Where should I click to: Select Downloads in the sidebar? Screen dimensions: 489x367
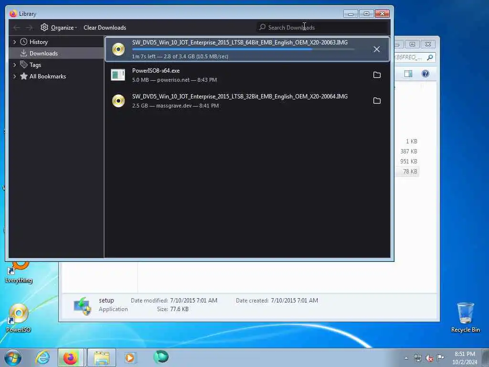pos(43,54)
